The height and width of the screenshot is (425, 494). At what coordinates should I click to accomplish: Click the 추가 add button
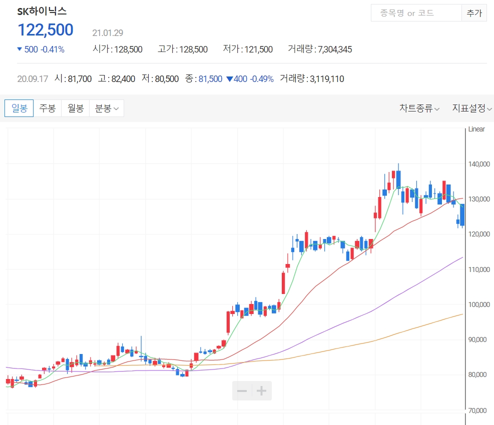tap(474, 13)
